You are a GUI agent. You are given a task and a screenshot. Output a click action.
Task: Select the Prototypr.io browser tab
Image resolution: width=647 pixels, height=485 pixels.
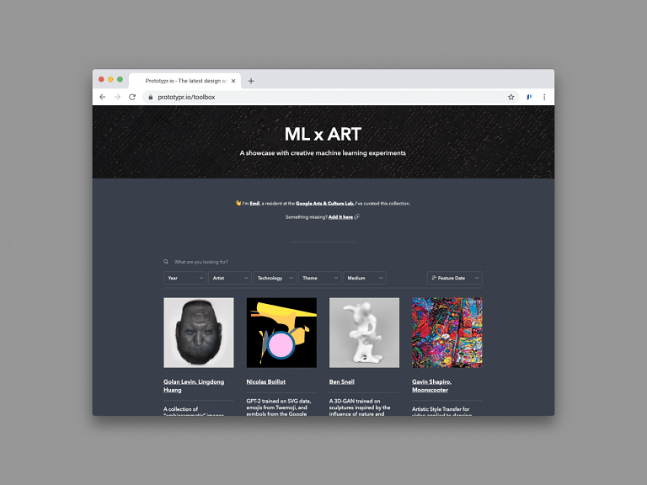(x=184, y=81)
